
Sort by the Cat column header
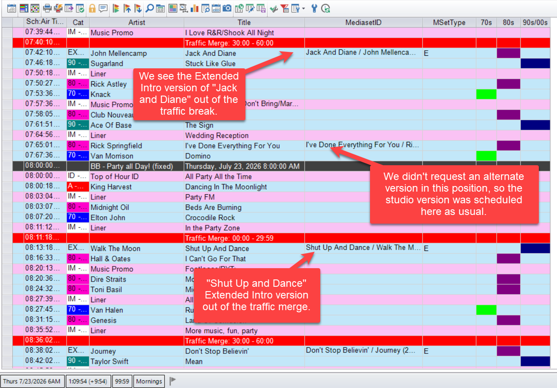click(78, 22)
